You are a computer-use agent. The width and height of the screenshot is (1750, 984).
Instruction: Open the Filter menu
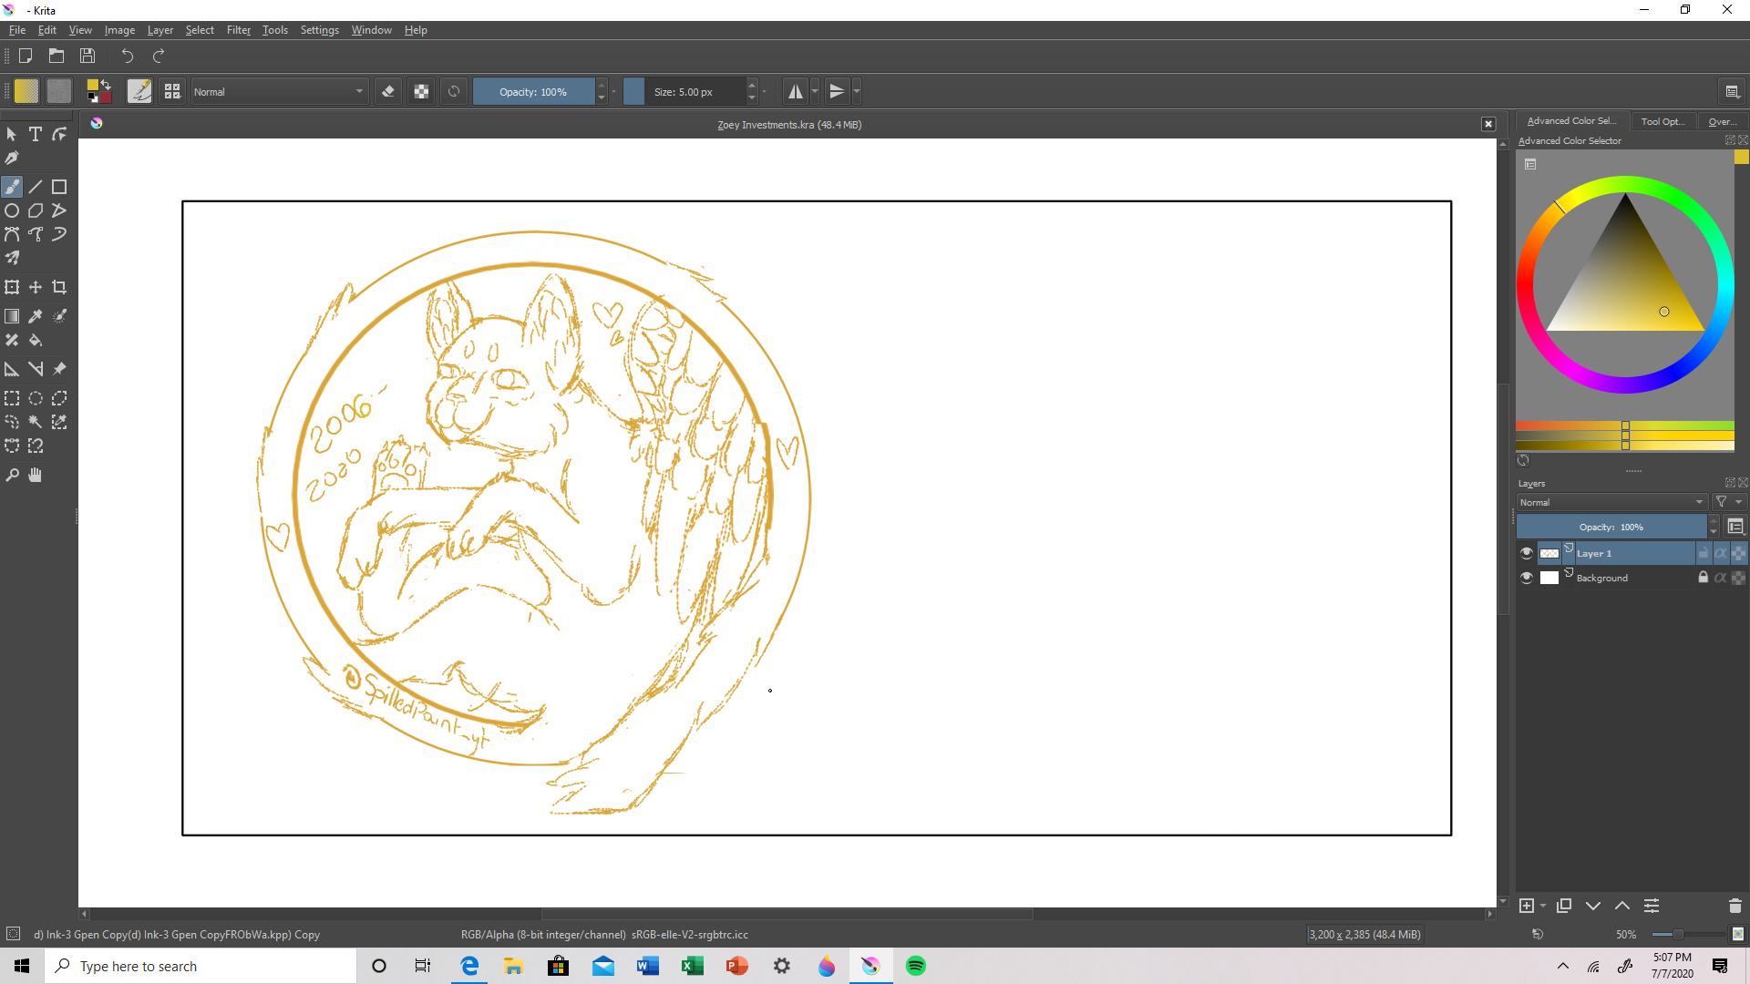[x=239, y=30]
